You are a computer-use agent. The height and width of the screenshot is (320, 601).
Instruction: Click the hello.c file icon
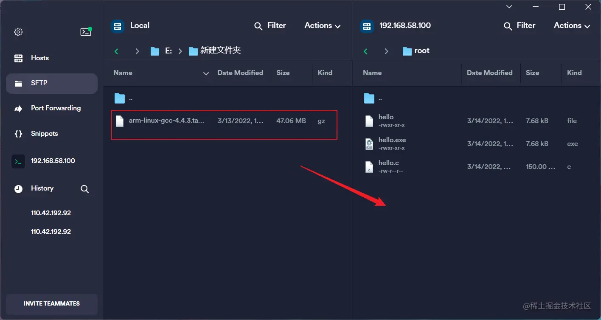[x=369, y=167]
